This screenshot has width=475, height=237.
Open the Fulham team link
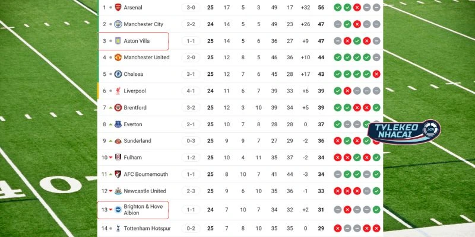point(134,158)
